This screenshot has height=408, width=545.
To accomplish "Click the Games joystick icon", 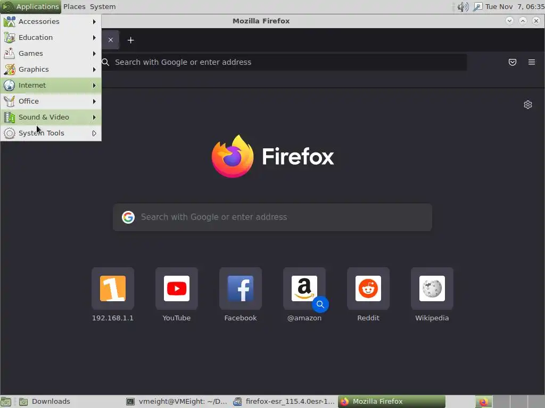I will 10,54.
